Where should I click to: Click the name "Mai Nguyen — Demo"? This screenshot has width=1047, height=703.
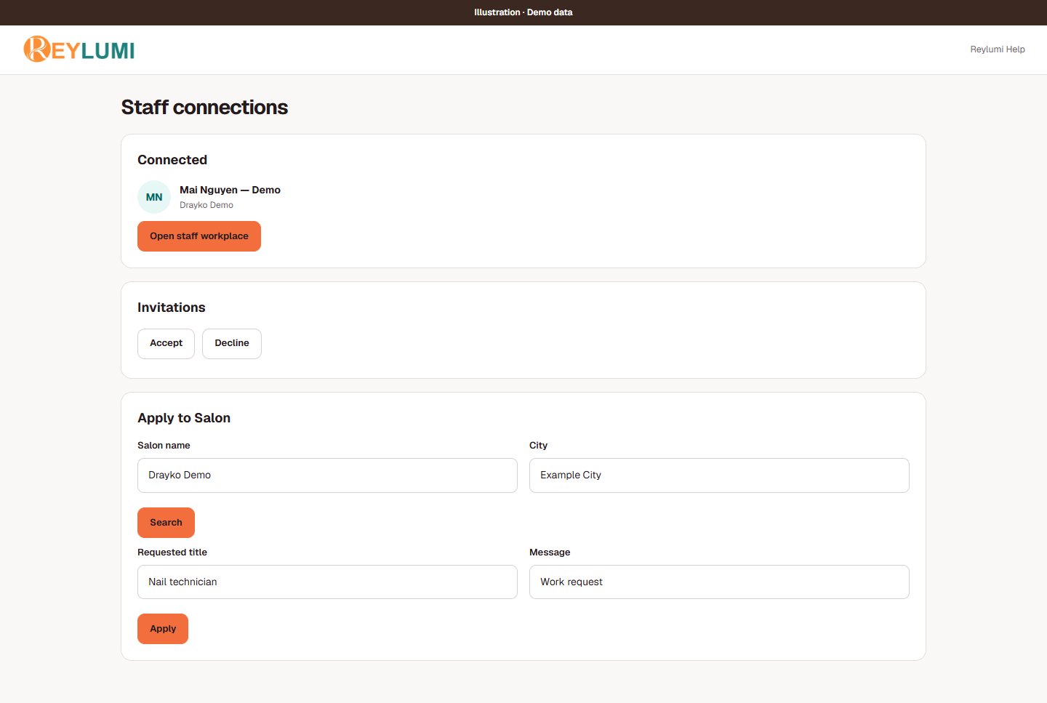230,190
